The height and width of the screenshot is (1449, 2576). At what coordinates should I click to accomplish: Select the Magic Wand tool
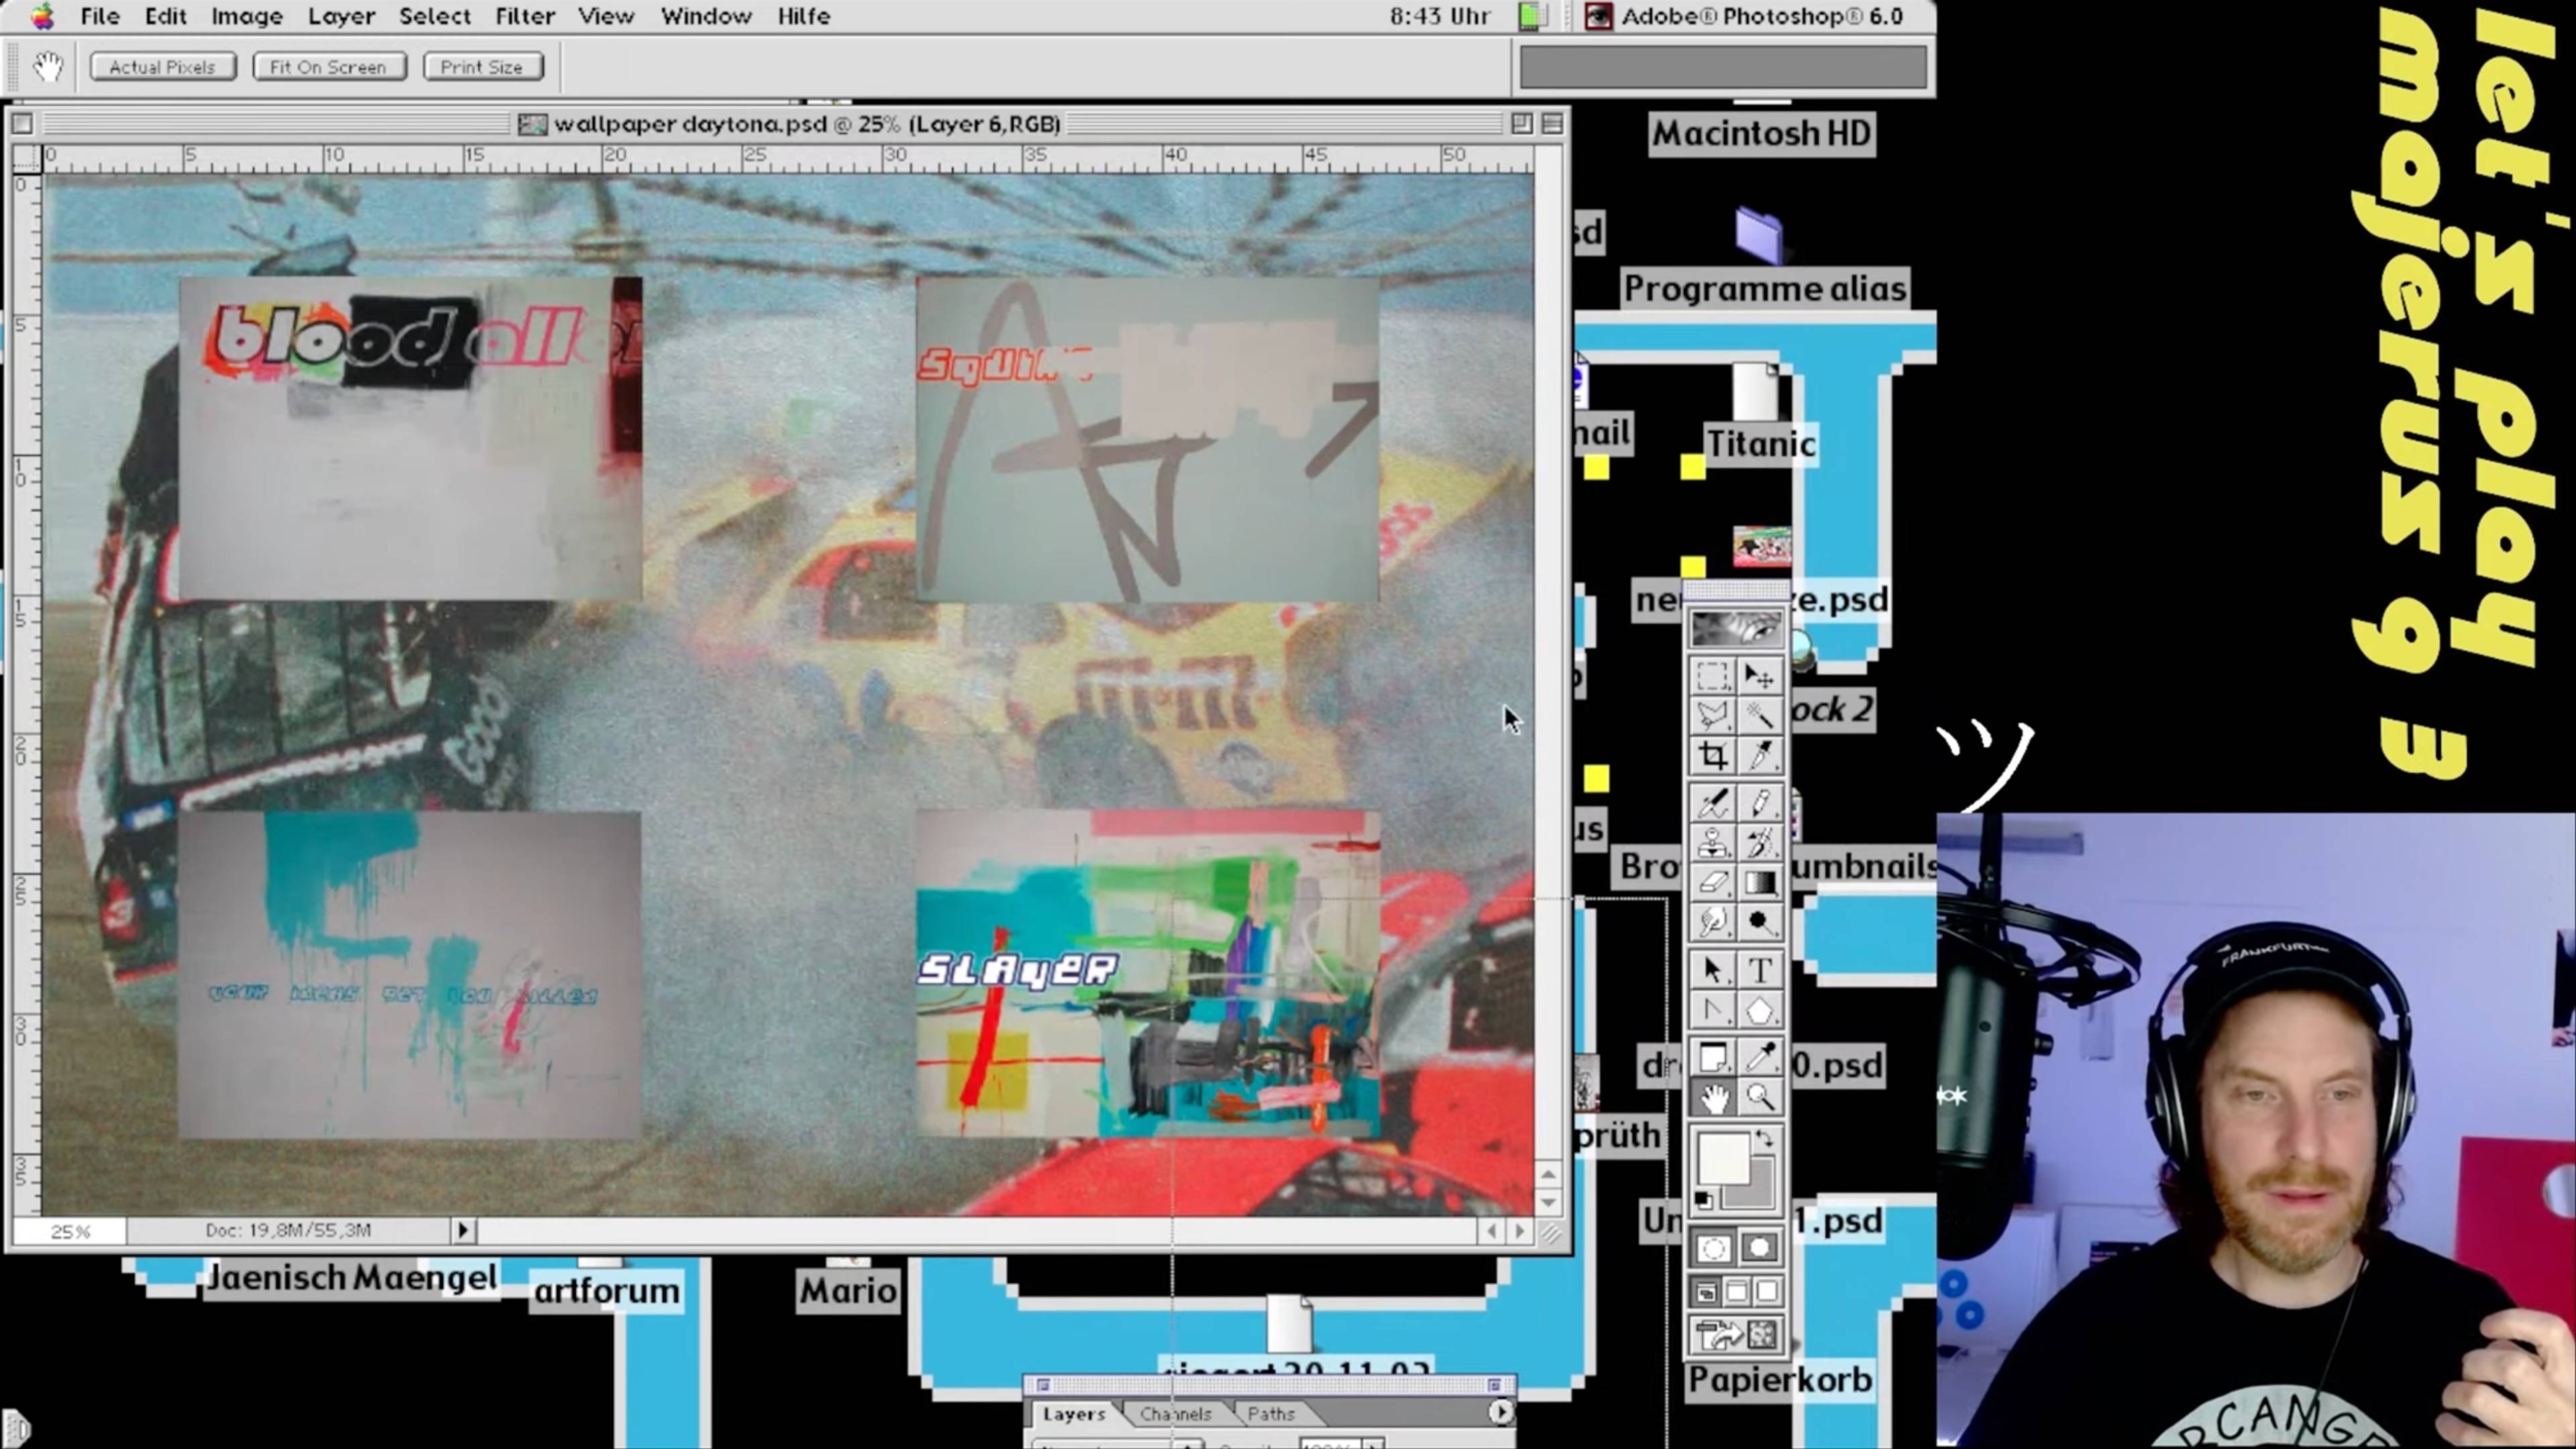pyautogui.click(x=1760, y=716)
